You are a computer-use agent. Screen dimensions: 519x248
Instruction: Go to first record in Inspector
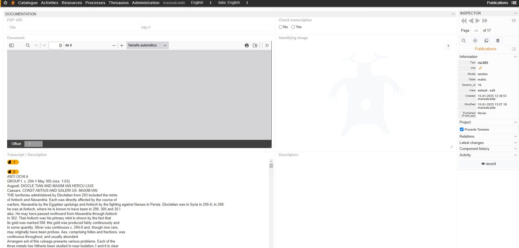464,21
